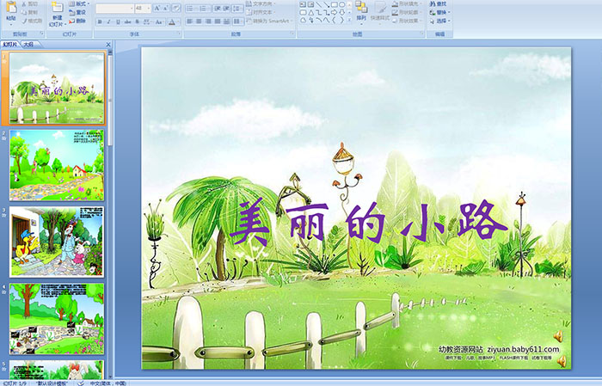Open the Align Text (对齐文本) dropdown
Image resolution: width=602 pixels, height=386 pixels.
click(x=261, y=12)
